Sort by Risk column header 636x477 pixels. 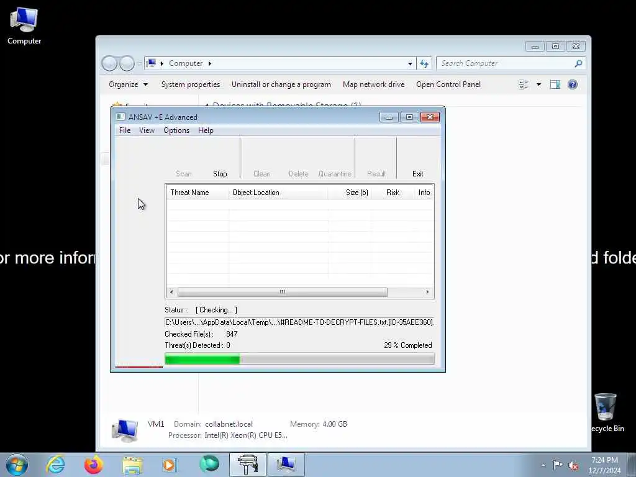(x=393, y=193)
